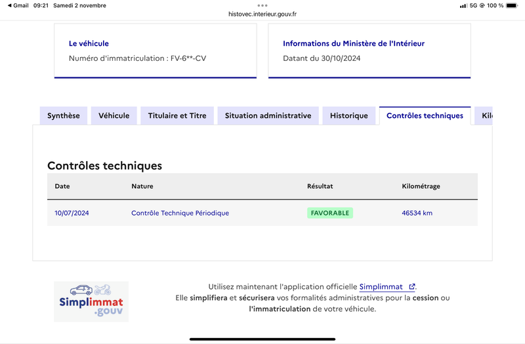Switch to the Véhicule tab
The image size is (525, 344).
(114, 116)
